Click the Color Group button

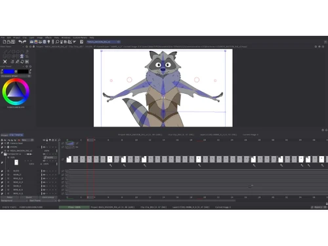[x=48, y=197]
